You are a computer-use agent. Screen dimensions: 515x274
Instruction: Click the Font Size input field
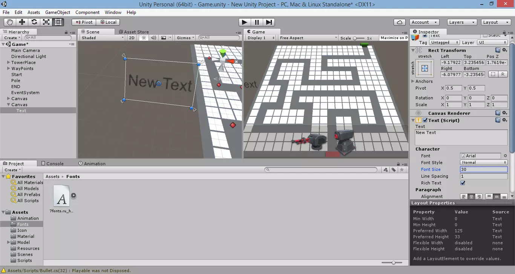click(484, 169)
